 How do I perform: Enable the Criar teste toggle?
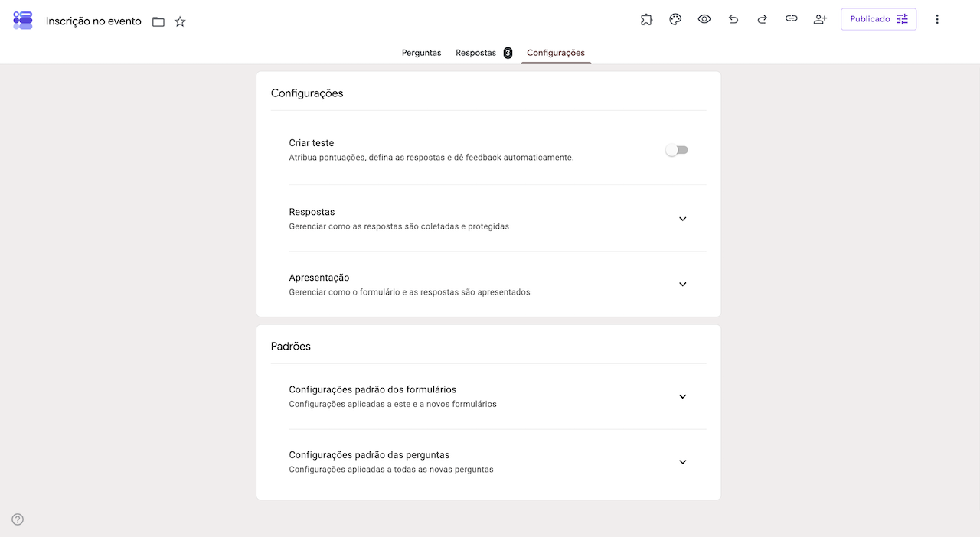(677, 150)
